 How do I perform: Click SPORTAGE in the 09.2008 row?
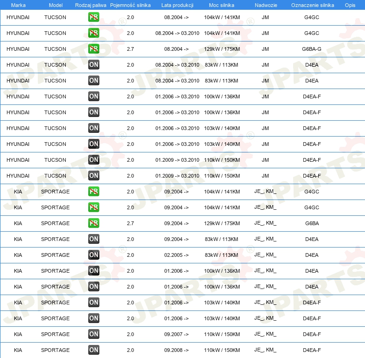tap(55, 350)
